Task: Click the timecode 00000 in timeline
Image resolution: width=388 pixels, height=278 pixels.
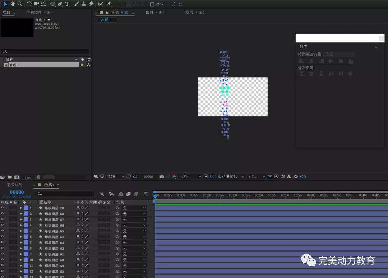Action: click(x=17, y=192)
